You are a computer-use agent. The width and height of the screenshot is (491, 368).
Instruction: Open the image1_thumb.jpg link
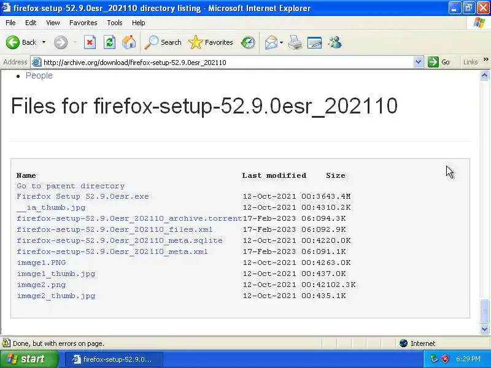pyautogui.click(x=56, y=274)
